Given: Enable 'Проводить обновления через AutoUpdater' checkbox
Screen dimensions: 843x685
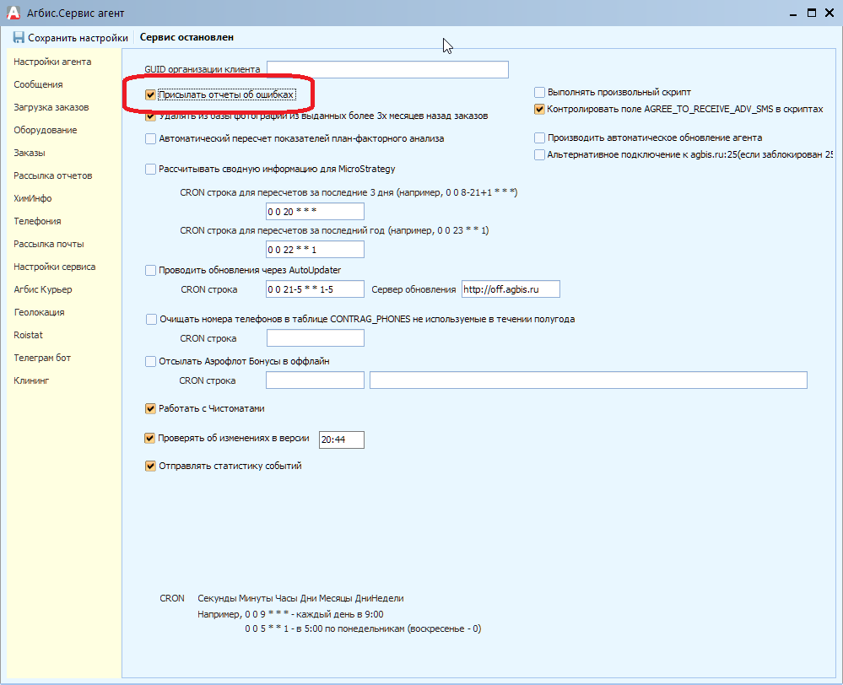Looking at the screenshot, I should 150,270.
